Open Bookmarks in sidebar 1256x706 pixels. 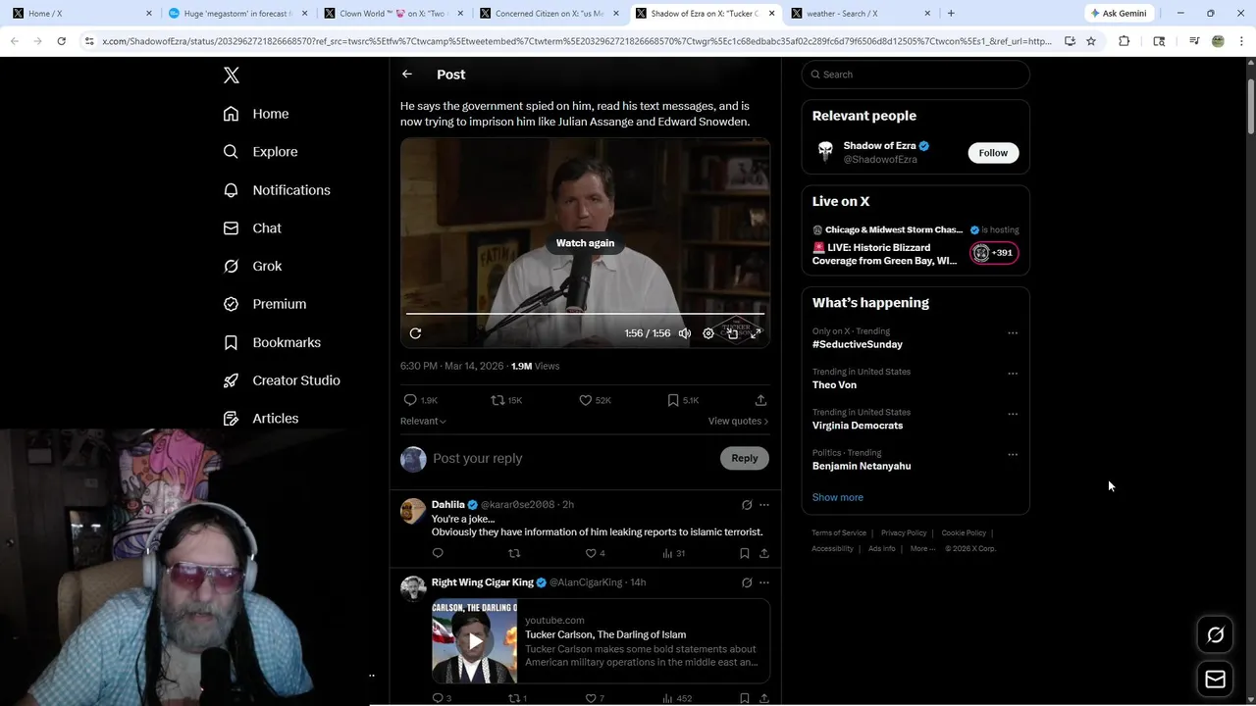coord(272,342)
